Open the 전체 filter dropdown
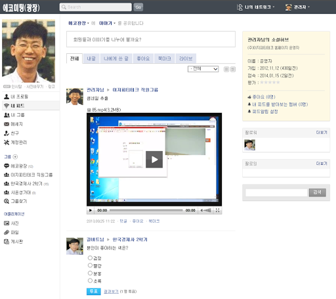This screenshot has width=336, height=299. click(203, 69)
